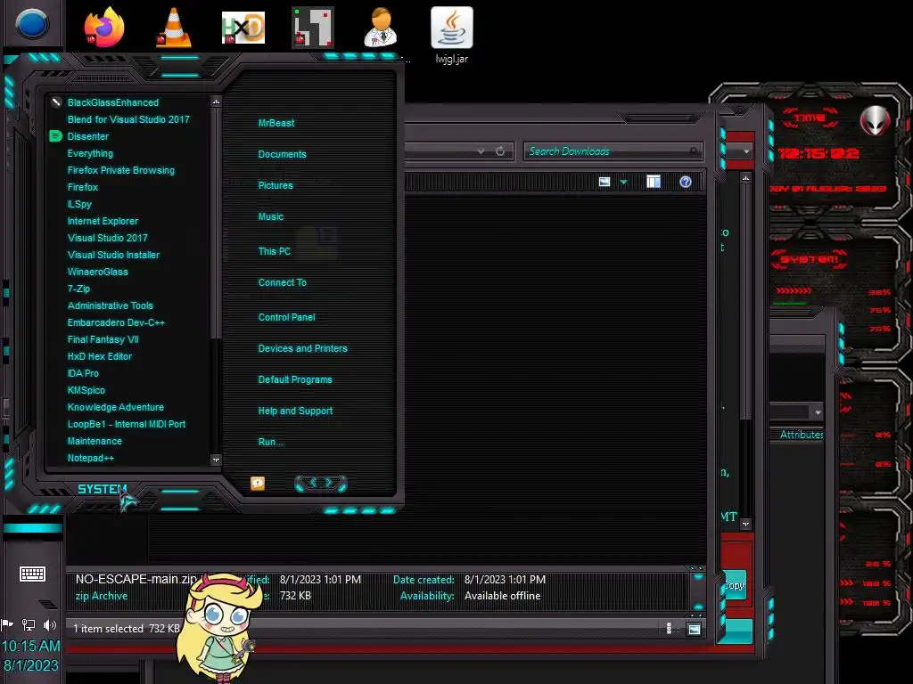913x684 pixels.
Task: Open Default Programs entry
Action: tap(295, 379)
